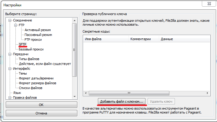The image size is (217, 122).
Task: Collapse the Соединение tree node
Action: pyautogui.click(x=10, y=20)
